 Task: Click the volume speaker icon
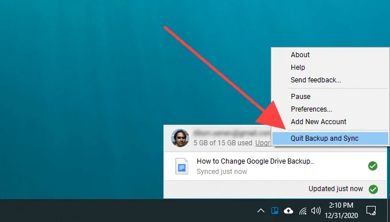click(x=316, y=211)
